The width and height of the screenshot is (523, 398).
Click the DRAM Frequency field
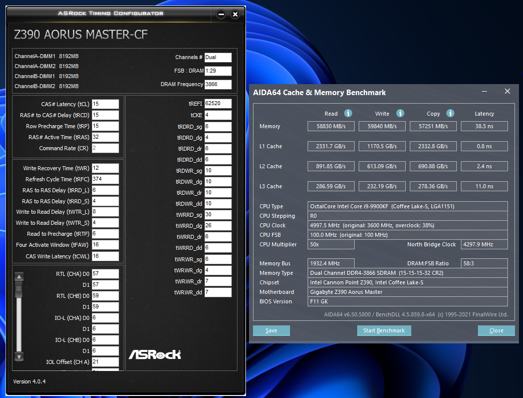[x=218, y=84]
